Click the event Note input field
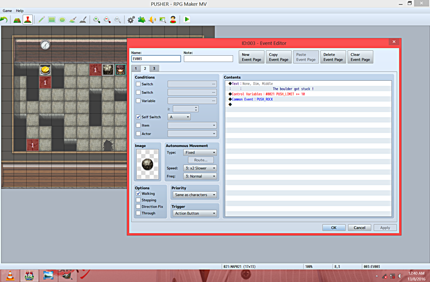The width and height of the screenshot is (430, 282). [208, 59]
